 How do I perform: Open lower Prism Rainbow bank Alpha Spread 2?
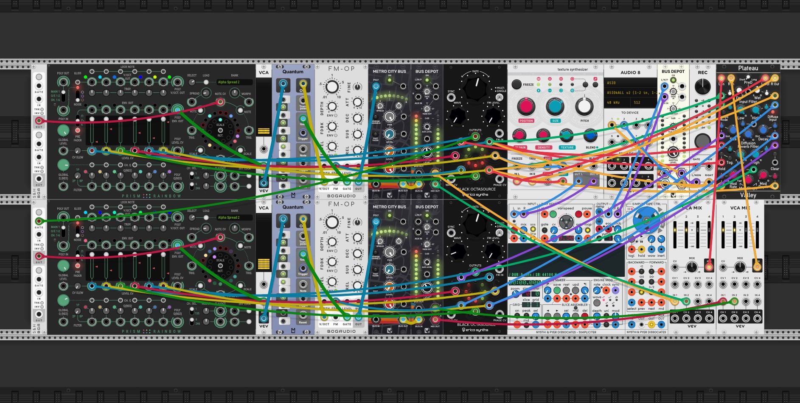(x=235, y=217)
